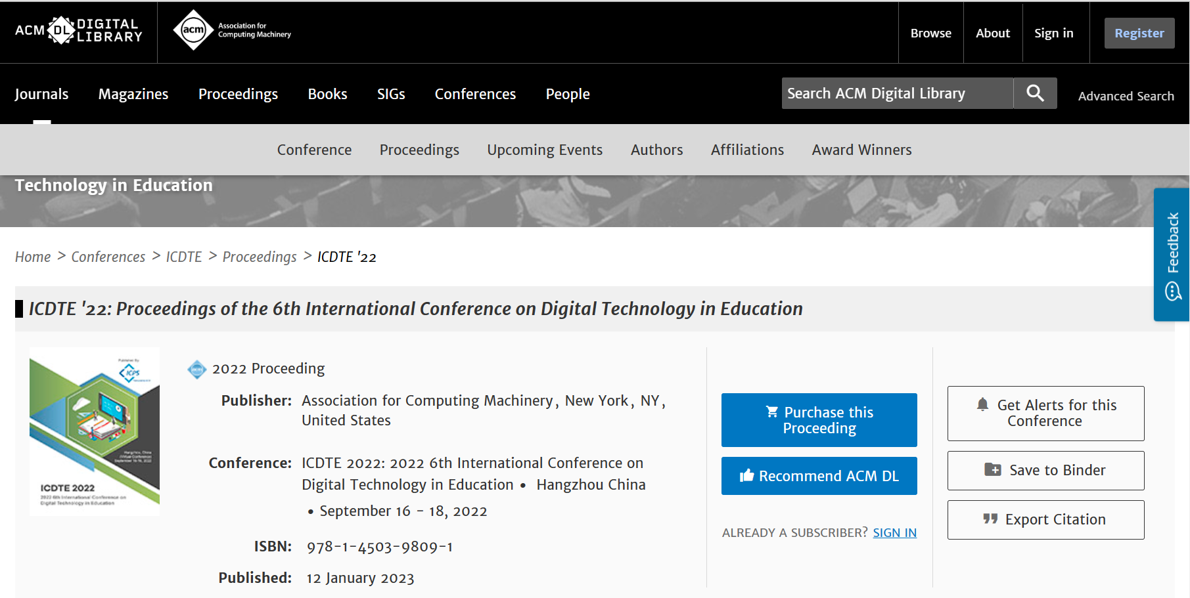Viewport: 1190px width, 598px height.
Task: Go to the Conferences breadcrumb
Action: tap(108, 257)
